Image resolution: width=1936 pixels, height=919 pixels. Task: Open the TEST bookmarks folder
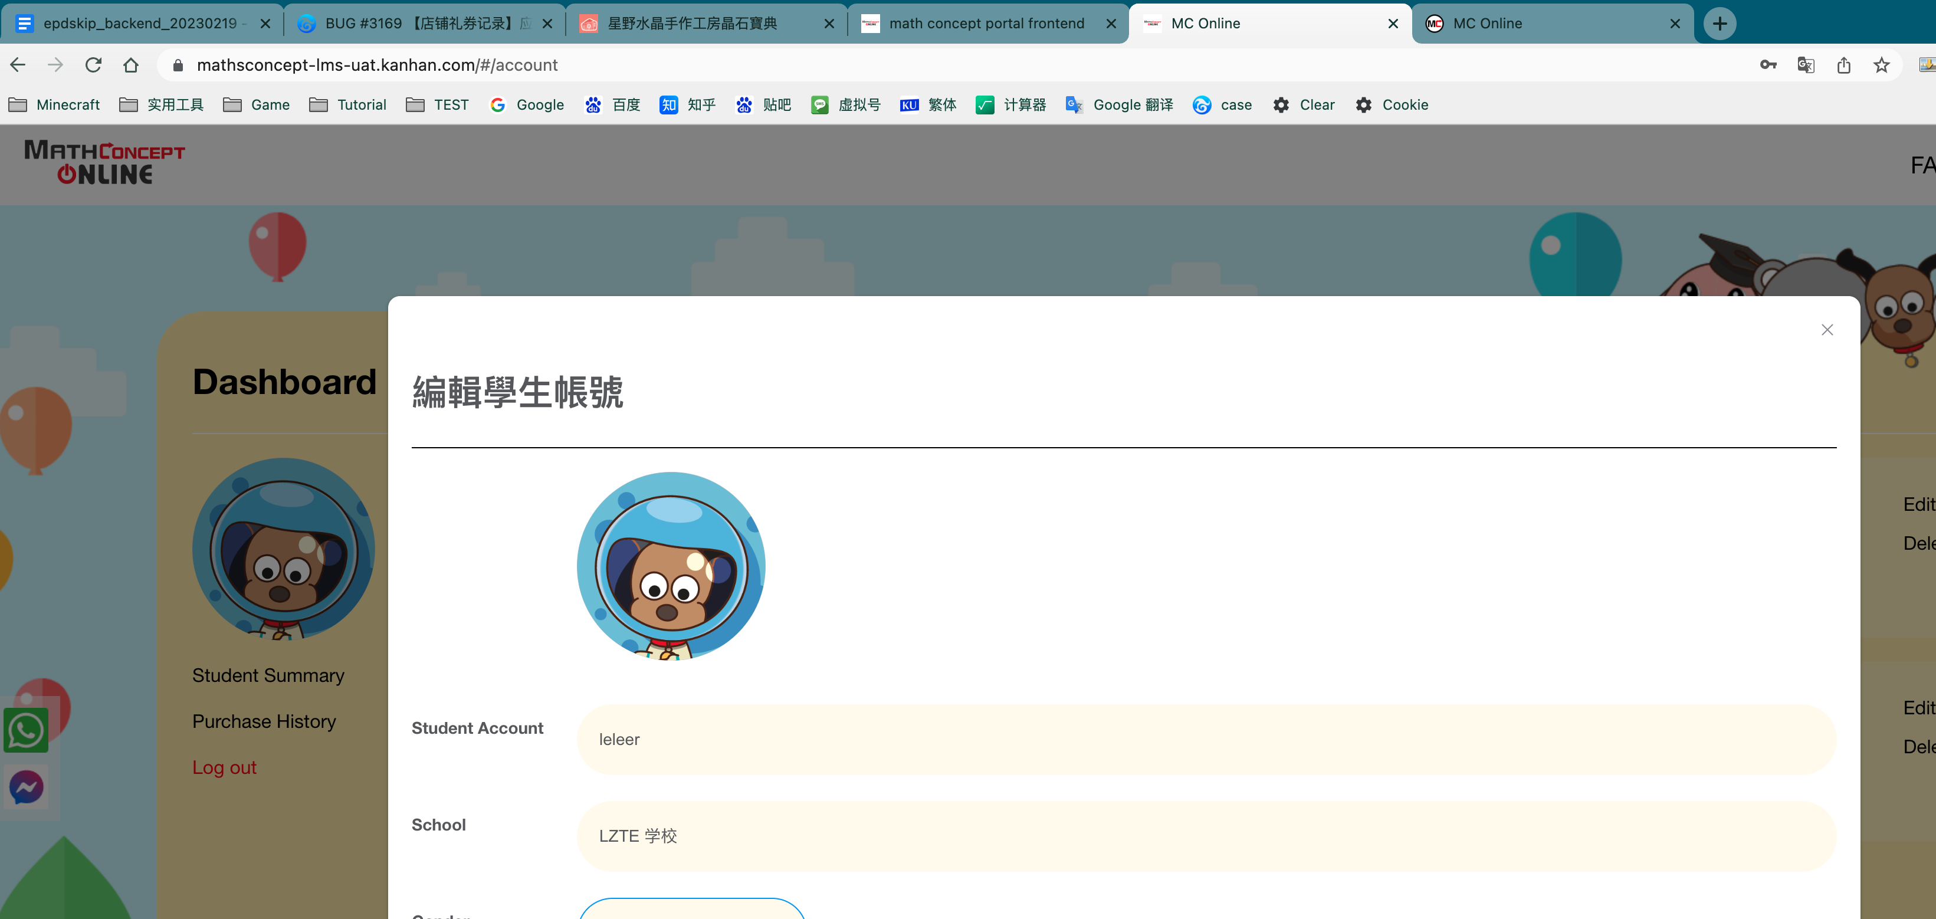point(438,104)
